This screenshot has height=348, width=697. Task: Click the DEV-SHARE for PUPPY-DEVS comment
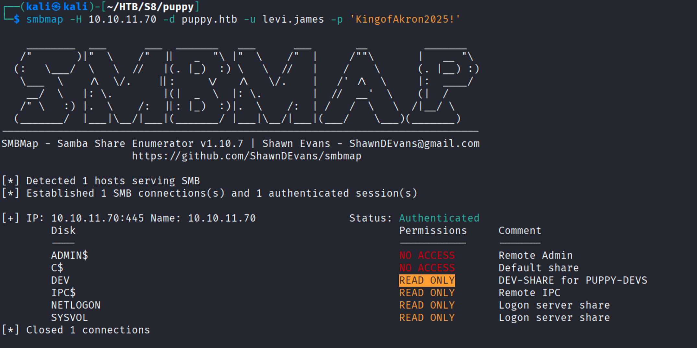tap(573, 280)
